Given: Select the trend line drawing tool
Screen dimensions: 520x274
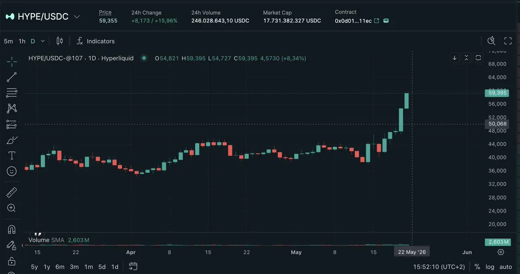Looking at the screenshot, I should click(x=12, y=77).
